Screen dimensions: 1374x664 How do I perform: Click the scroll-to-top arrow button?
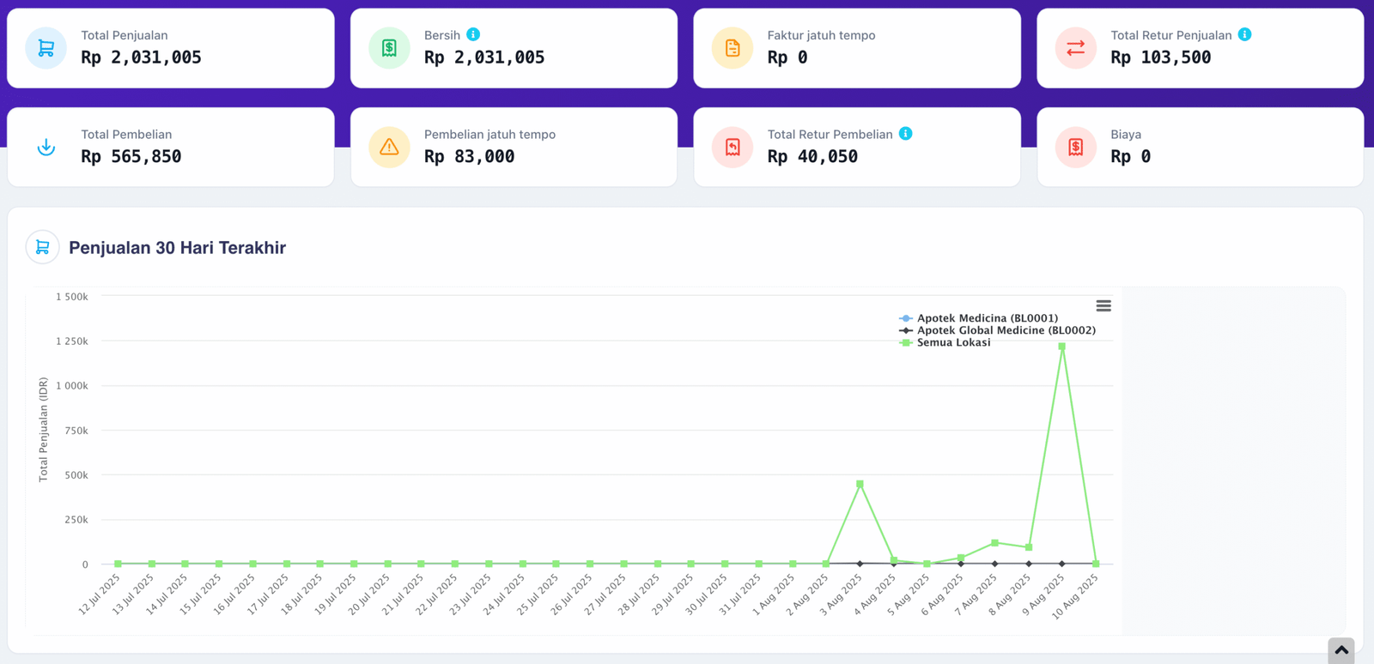[x=1341, y=650]
